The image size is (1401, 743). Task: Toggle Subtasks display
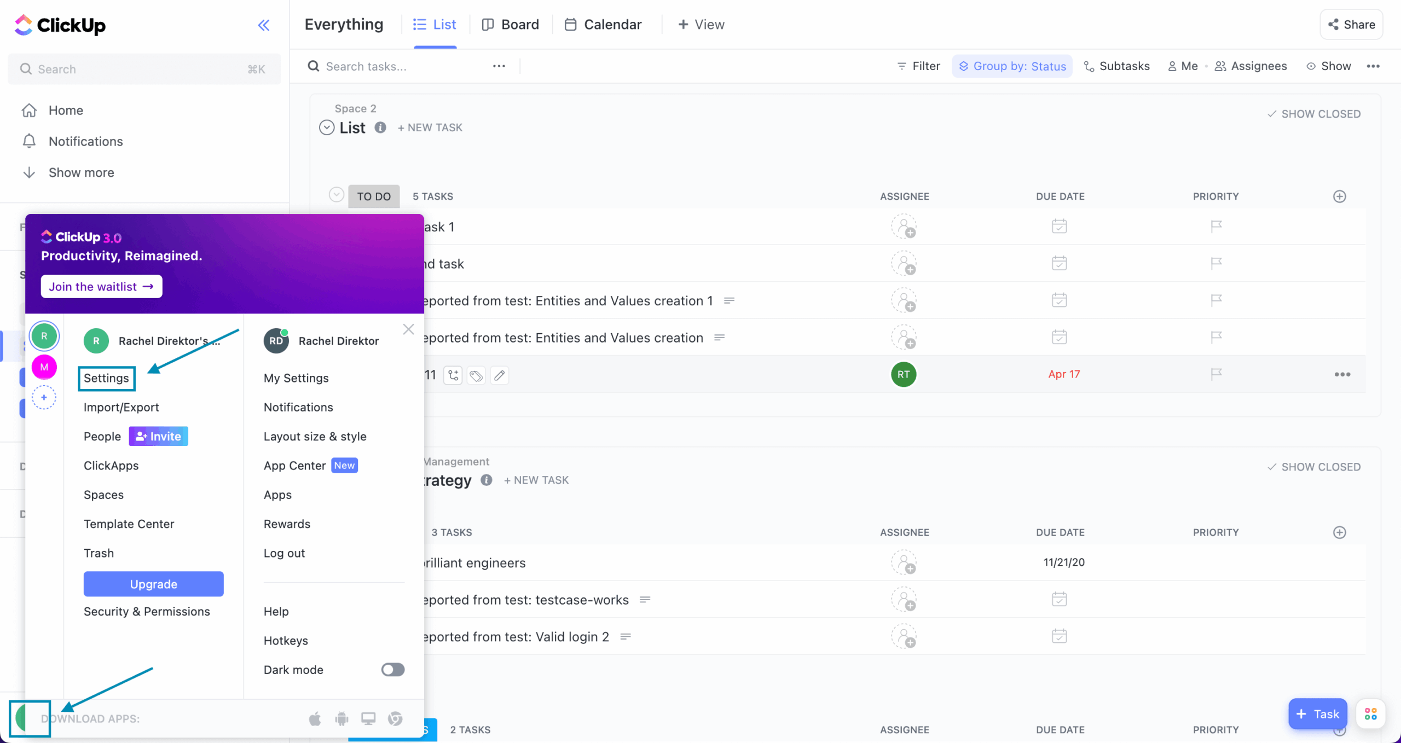(x=1117, y=66)
